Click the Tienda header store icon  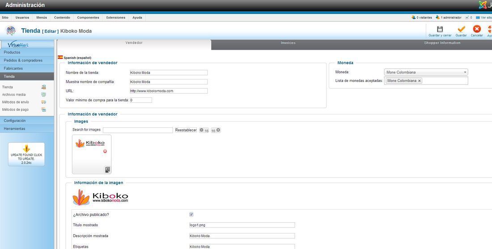(x=11, y=31)
